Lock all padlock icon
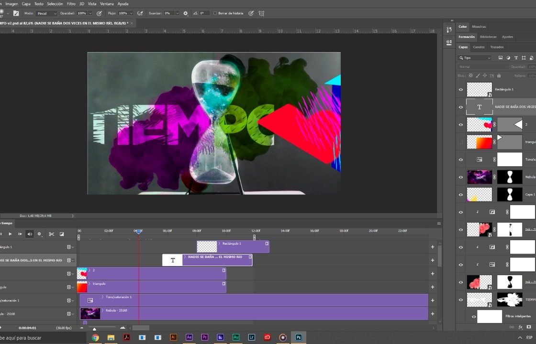The image size is (536, 344). coord(499,75)
